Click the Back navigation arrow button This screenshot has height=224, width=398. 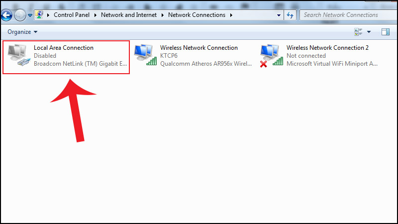click(x=6, y=15)
